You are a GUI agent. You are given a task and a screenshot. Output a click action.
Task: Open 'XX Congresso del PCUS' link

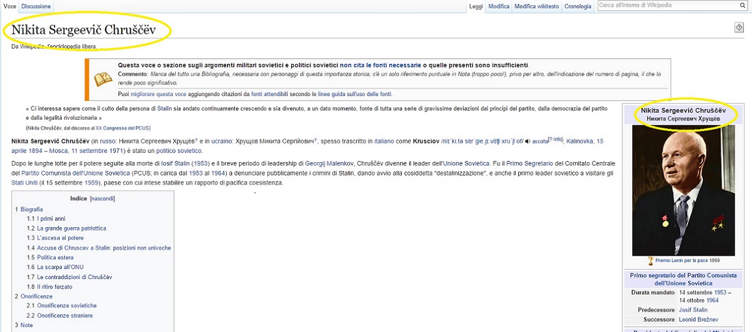(122, 128)
